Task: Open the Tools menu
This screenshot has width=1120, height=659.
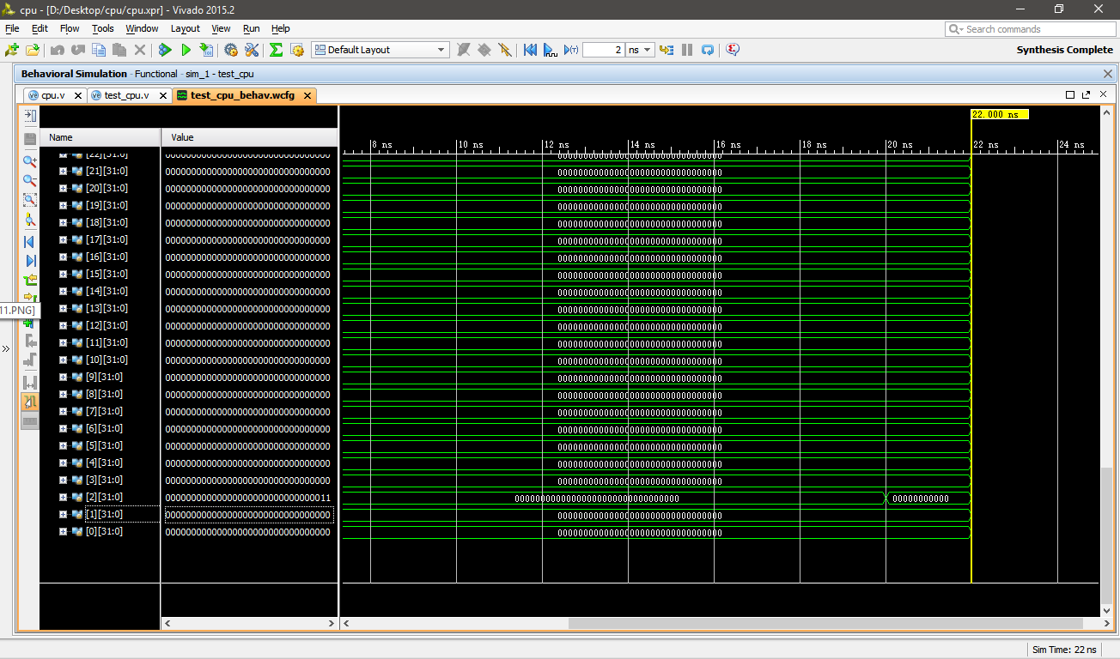Action: pos(103,28)
